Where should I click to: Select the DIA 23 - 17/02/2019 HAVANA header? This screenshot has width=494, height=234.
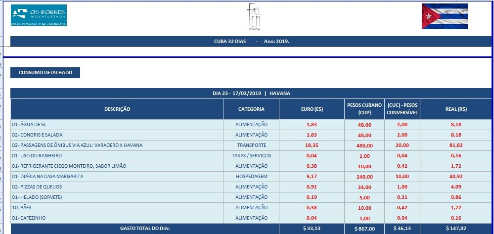point(252,93)
